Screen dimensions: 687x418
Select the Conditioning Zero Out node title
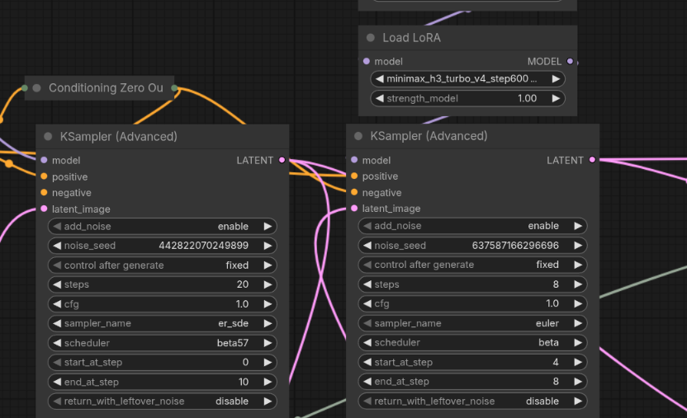pos(106,88)
